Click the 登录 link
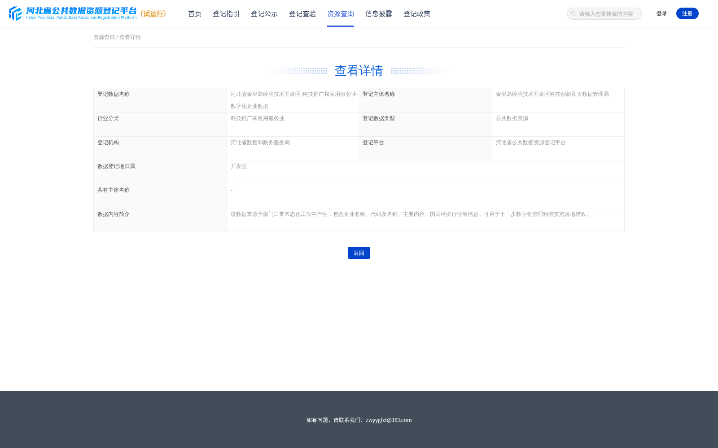Viewport: 718px width, 448px height. [662, 13]
